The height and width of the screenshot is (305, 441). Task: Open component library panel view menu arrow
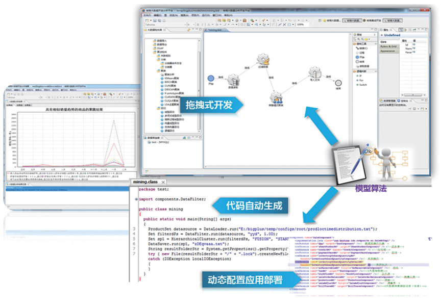193,30
